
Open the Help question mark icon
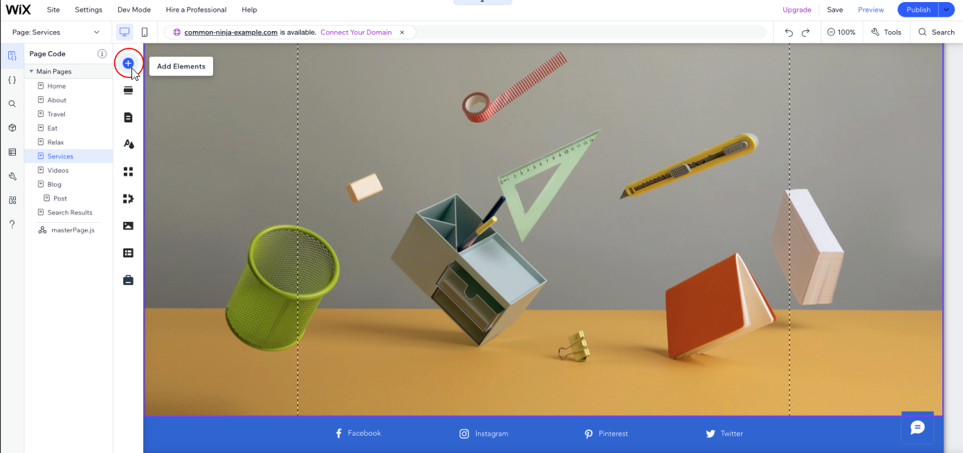[12, 225]
